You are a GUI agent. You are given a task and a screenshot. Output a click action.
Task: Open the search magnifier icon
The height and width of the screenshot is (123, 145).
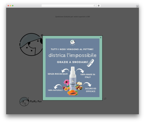tap(105, 99)
